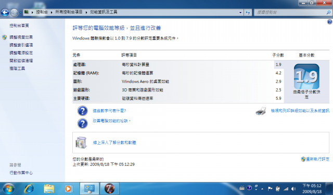Show hidden tray icons arrow
The width and height of the screenshot is (333, 195).
click(x=262, y=189)
